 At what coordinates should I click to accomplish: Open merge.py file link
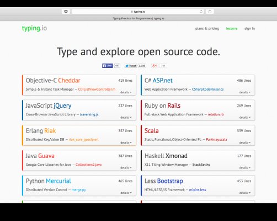tap(79, 190)
